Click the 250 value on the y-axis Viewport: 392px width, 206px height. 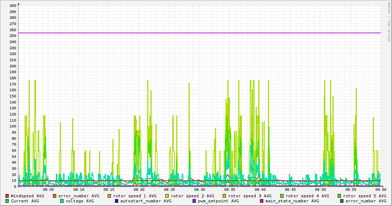[x=13, y=36]
